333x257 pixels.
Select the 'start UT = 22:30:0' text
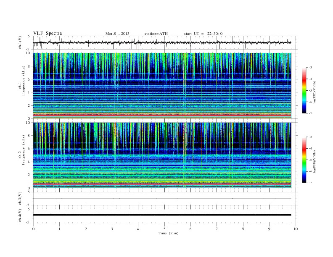(x=203, y=34)
